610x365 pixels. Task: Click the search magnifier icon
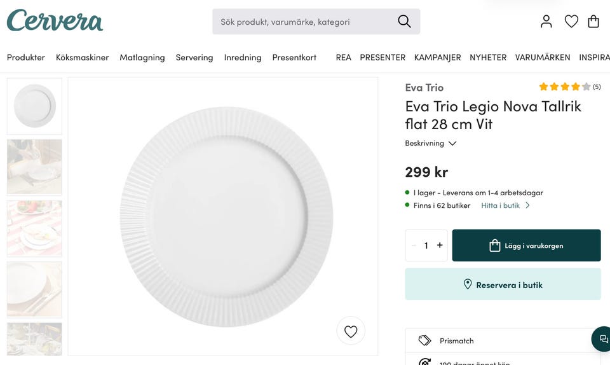[x=404, y=22]
